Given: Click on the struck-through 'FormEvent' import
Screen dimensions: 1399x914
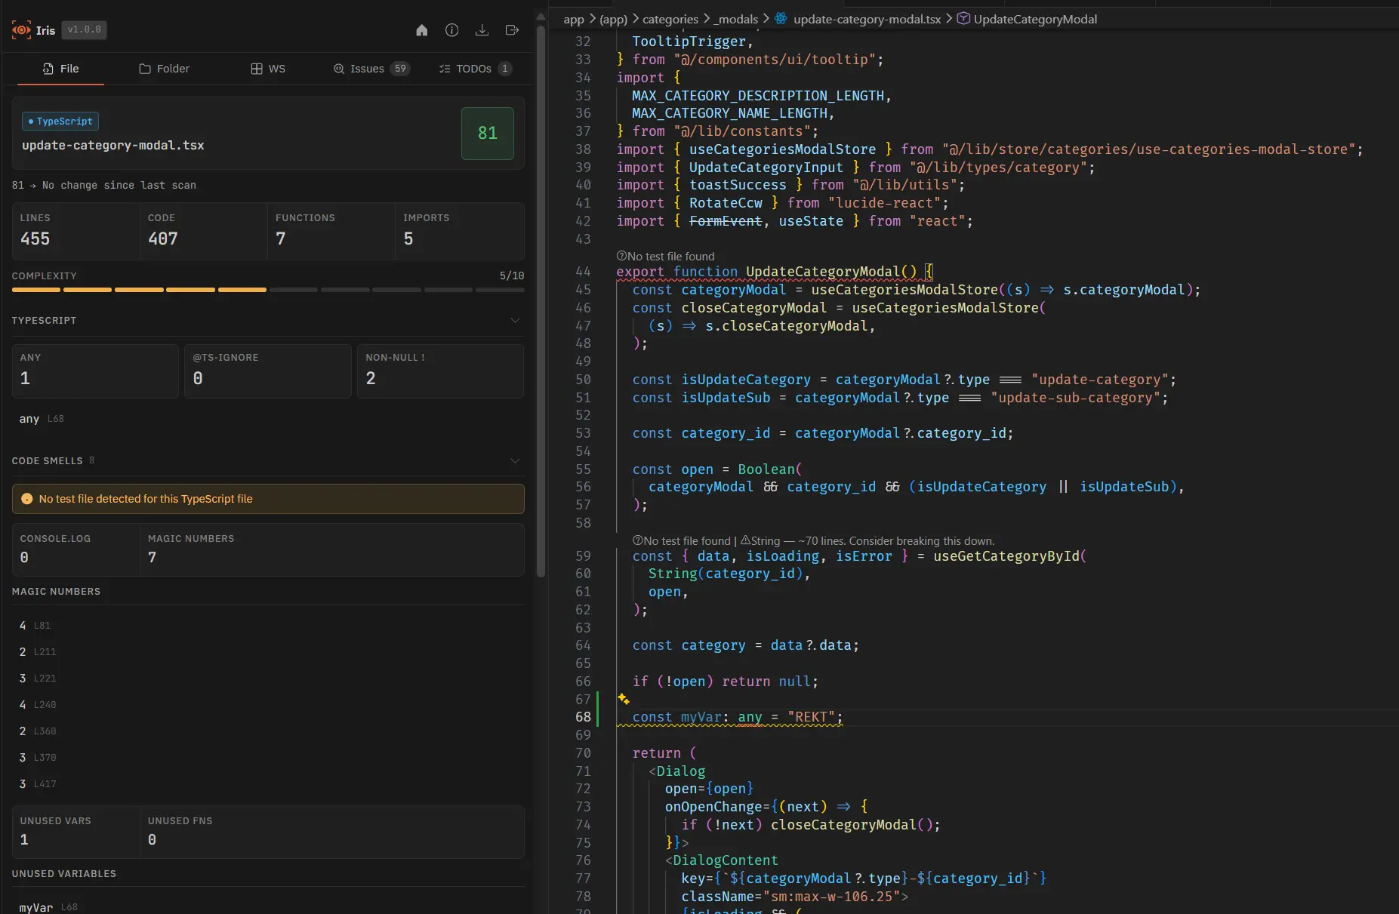Looking at the screenshot, I should click(x=726, y=221).
